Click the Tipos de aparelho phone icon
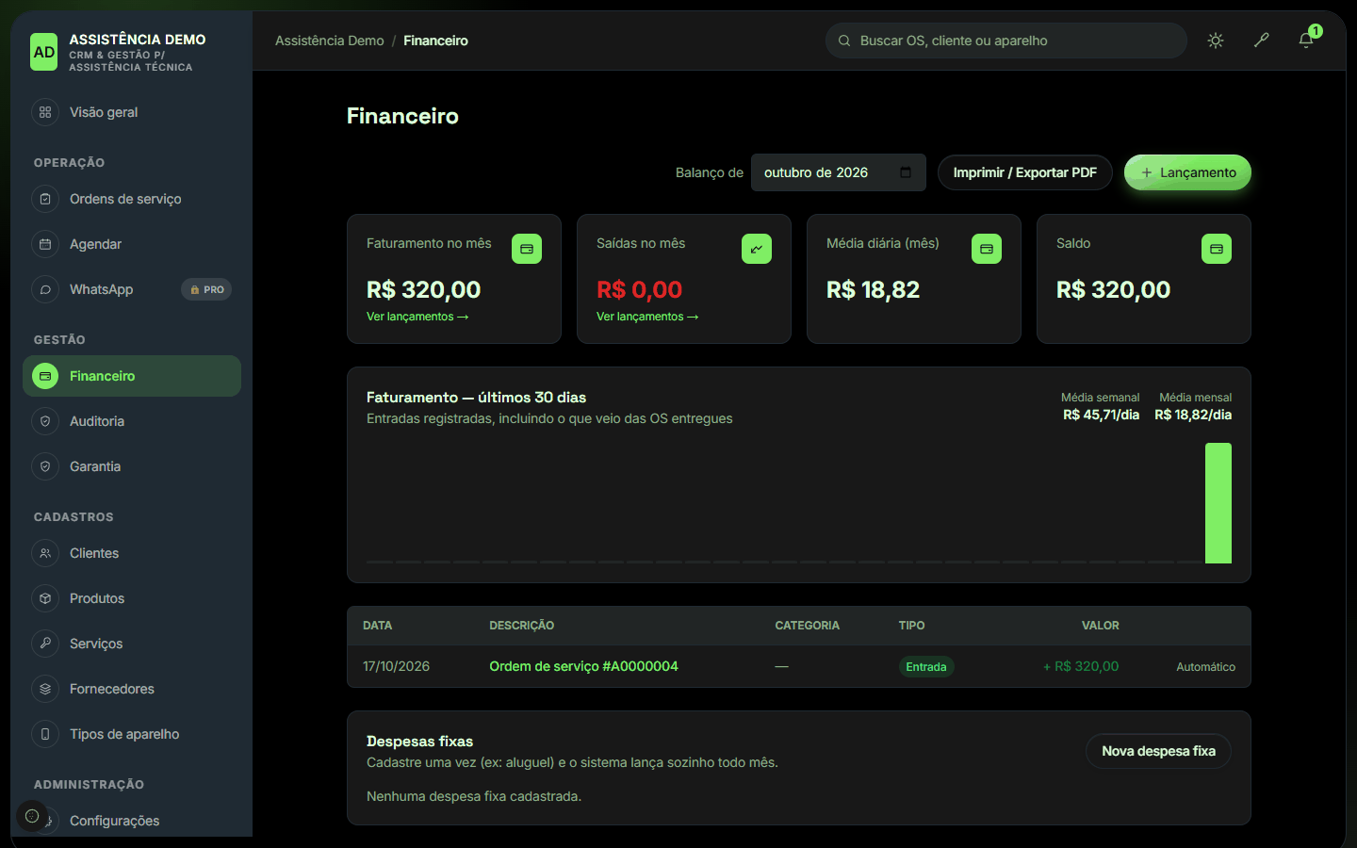This screenshot has width=1357, height=848. coord(45,734)
